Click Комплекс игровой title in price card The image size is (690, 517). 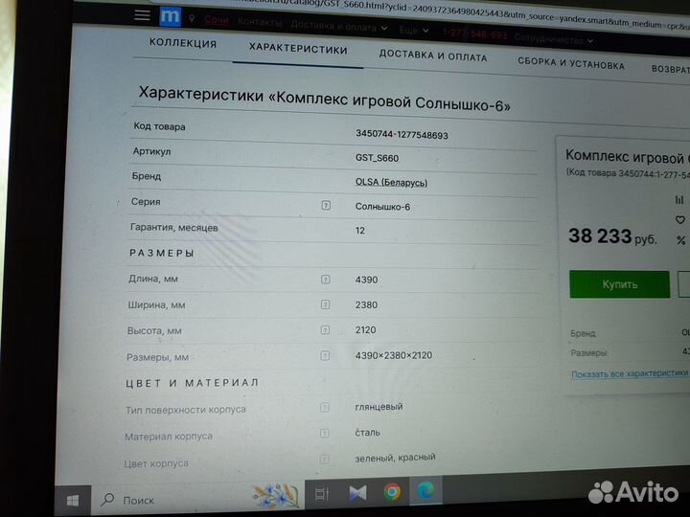click(x=627, y=156)
